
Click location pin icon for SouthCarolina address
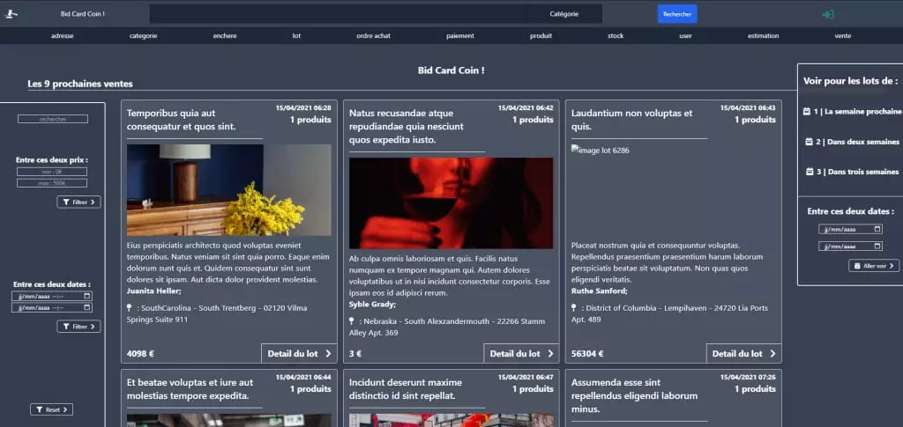(130, 307)
